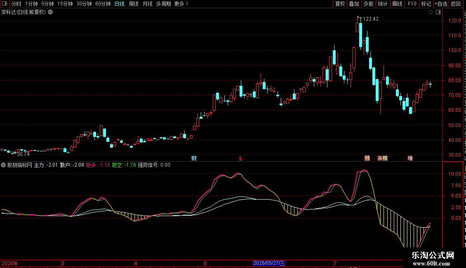
Task: Click the 2026年 label on time axis
Action: [x=10, y=263]
